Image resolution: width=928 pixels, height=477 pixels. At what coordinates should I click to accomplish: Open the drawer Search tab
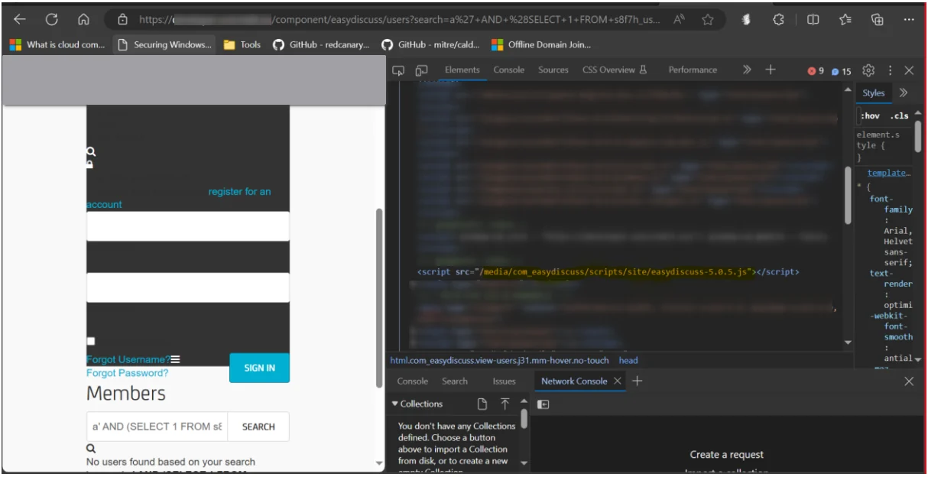click(455, 381)
